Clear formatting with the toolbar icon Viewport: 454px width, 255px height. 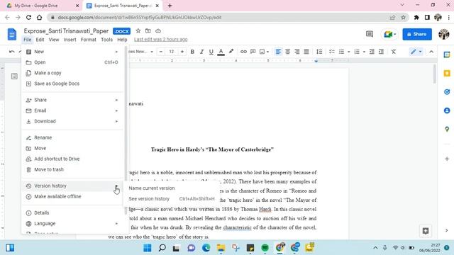click(x=394, y=52)
